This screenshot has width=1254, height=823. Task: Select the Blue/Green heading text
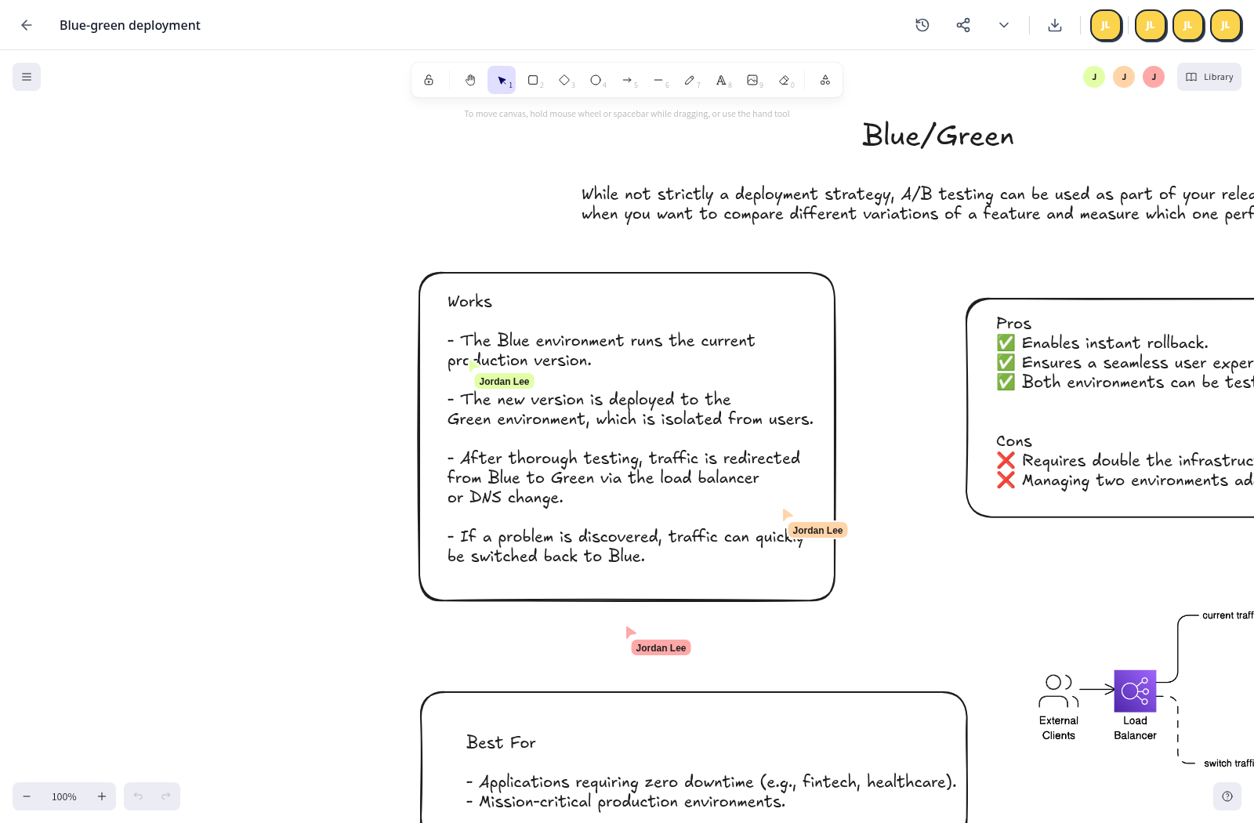[938, 136]
